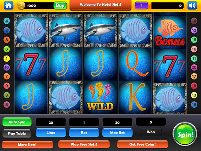Mute sound with the speaker icon

click(192, 5)
